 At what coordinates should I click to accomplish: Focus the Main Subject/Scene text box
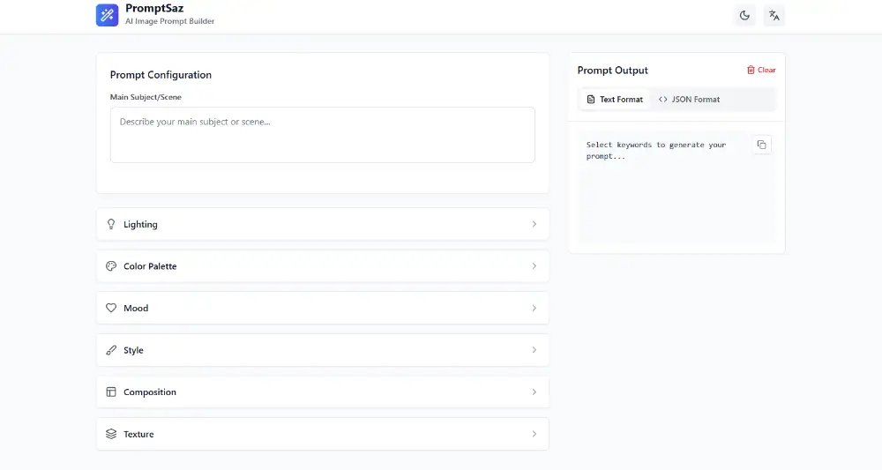point(322,135)
